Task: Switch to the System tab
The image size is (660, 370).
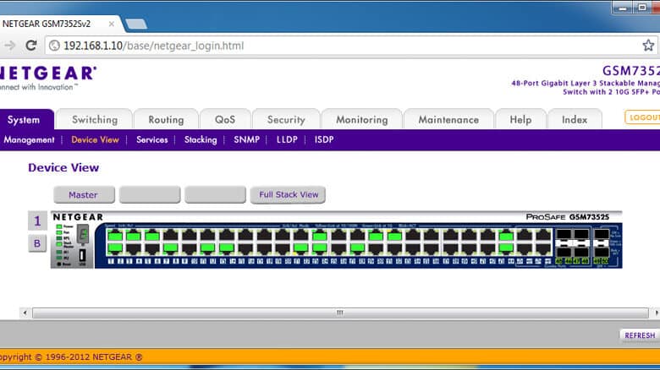Action: (x=24, y=119)
